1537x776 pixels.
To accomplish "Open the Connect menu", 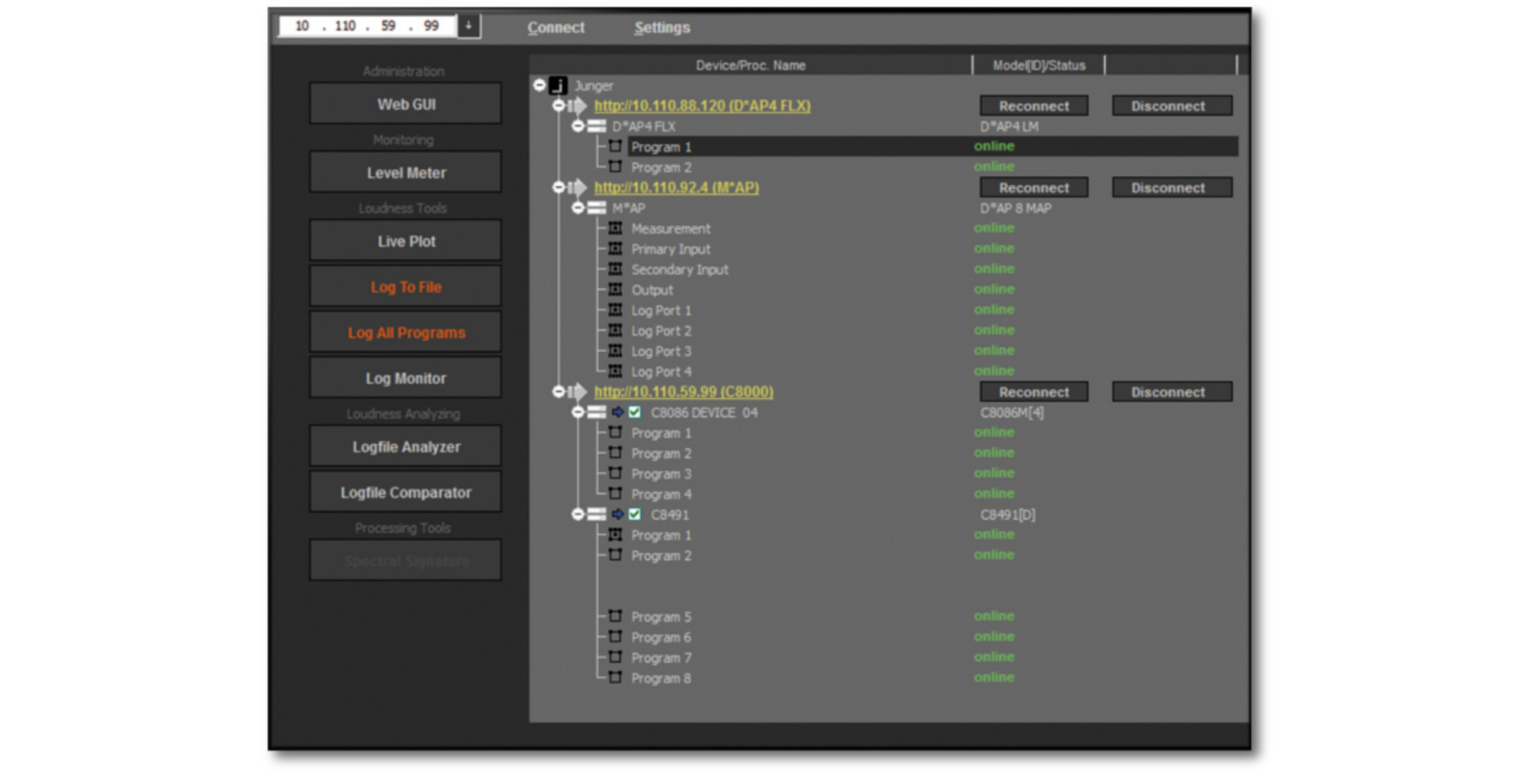I will coord(555,27).
